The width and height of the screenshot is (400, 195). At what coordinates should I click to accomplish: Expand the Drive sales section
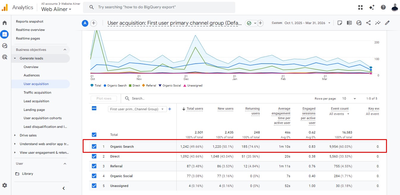(28, 135)
